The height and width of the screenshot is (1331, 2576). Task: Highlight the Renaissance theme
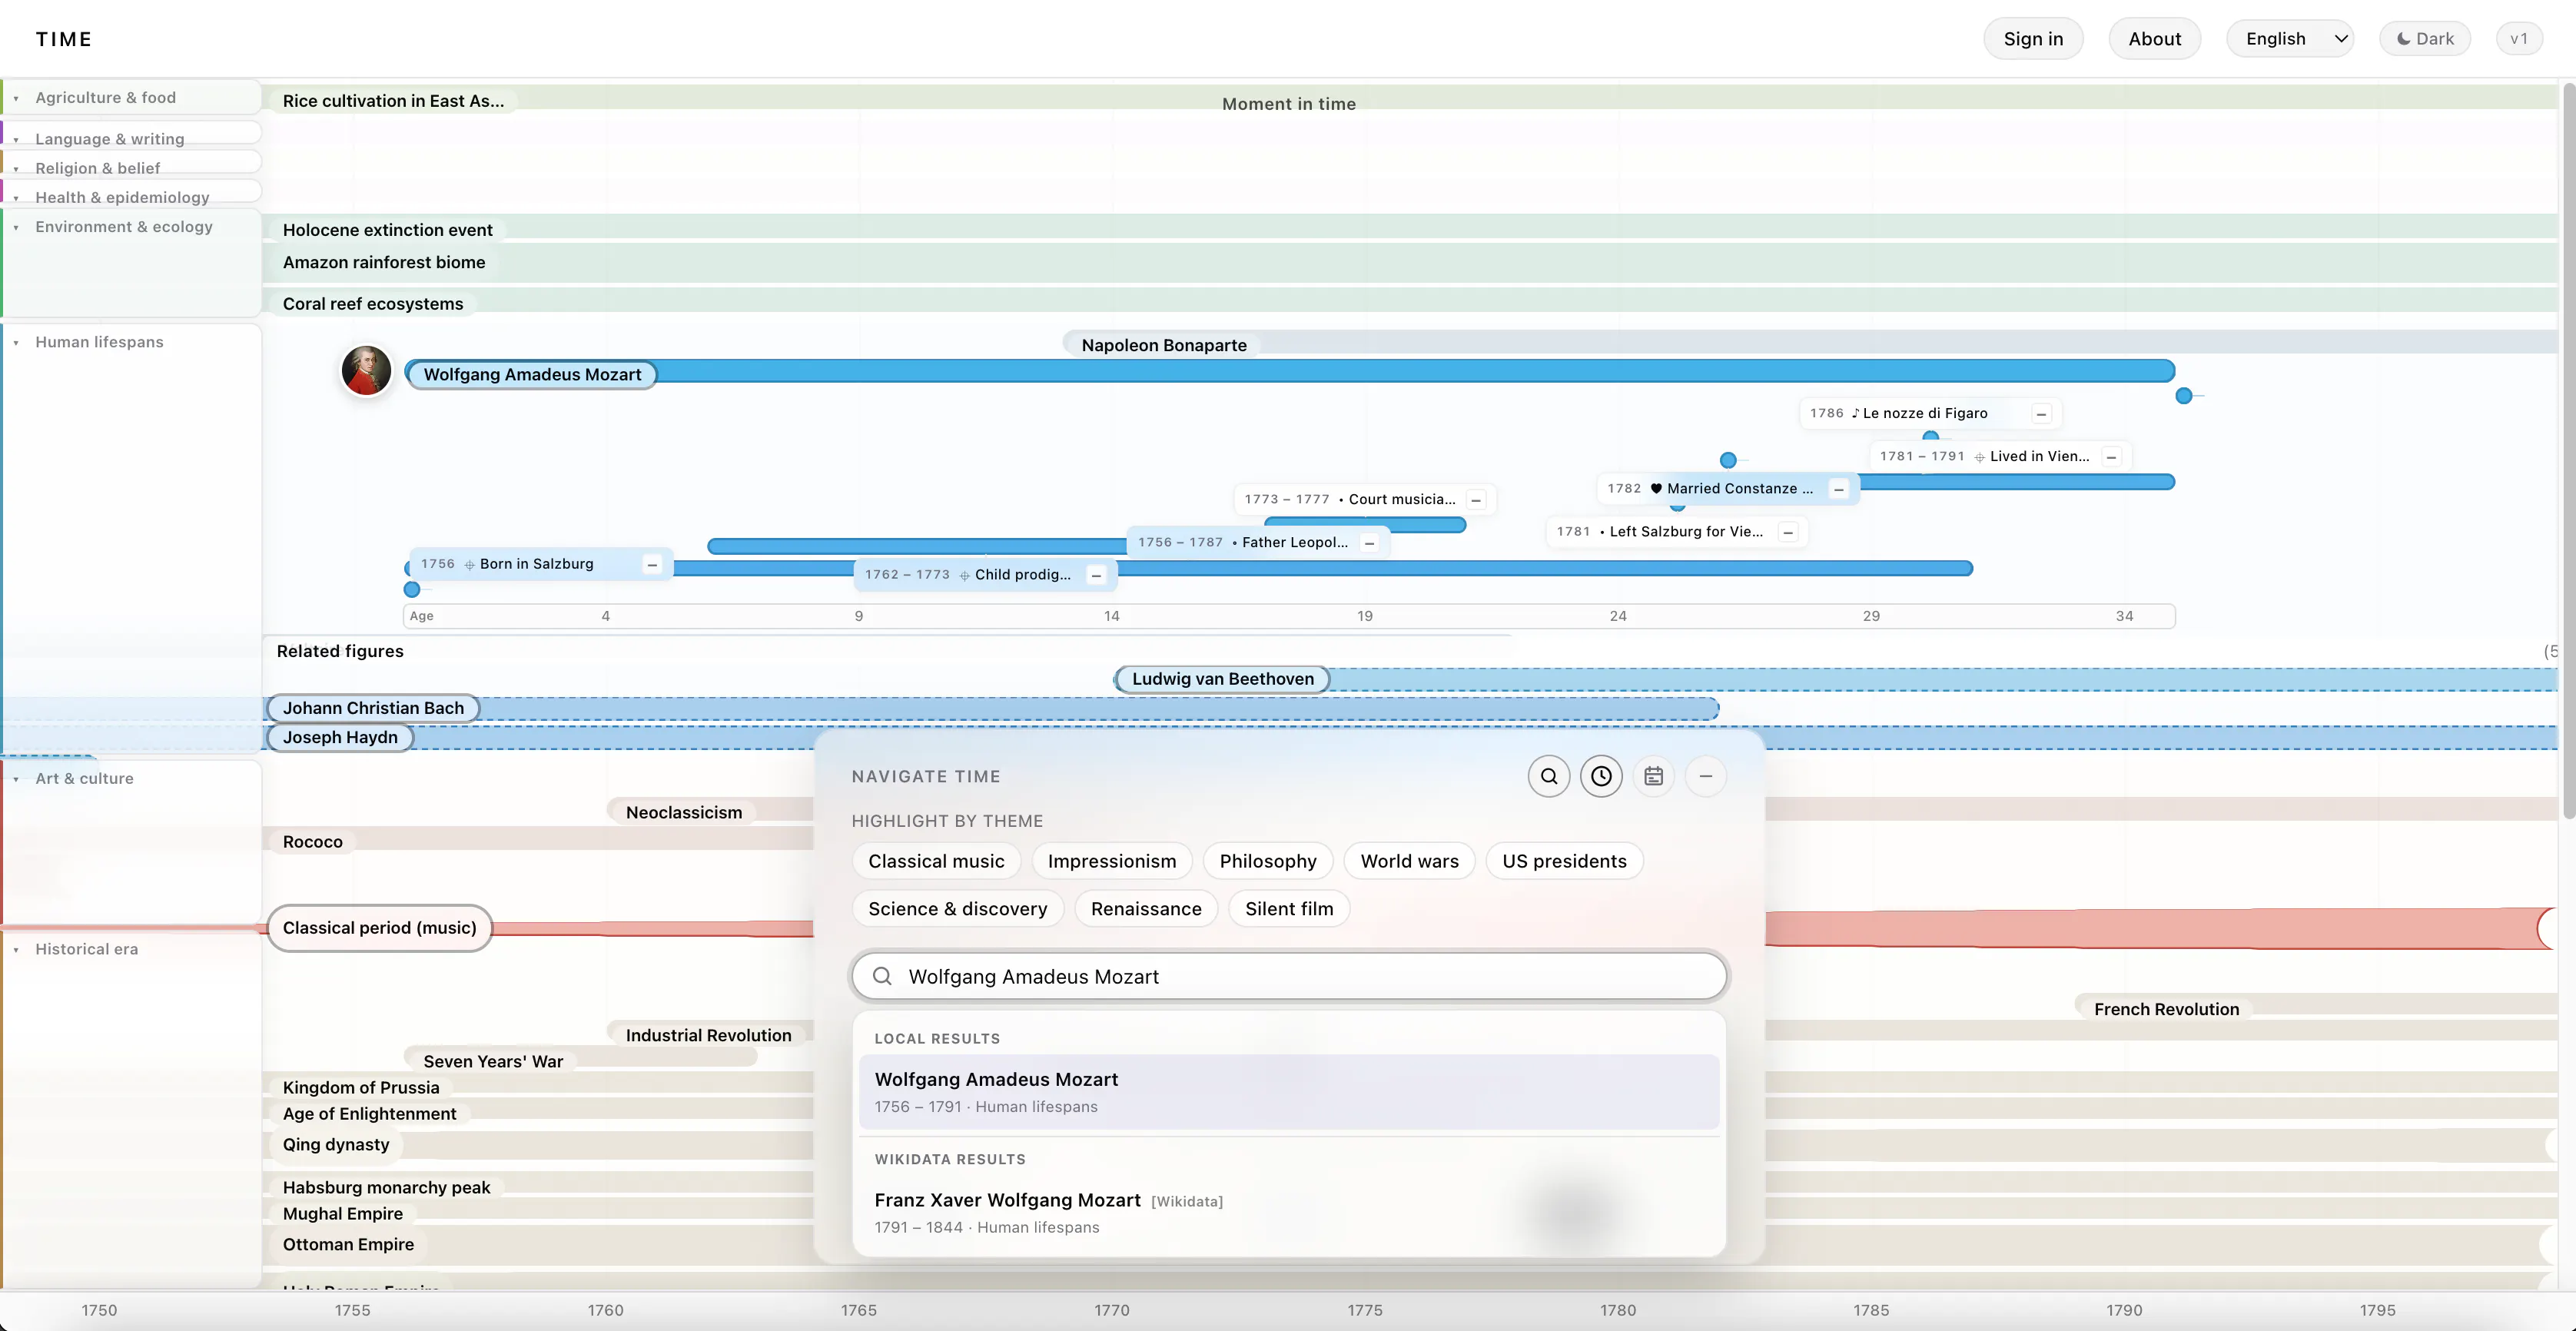[x=1146, y=909]
